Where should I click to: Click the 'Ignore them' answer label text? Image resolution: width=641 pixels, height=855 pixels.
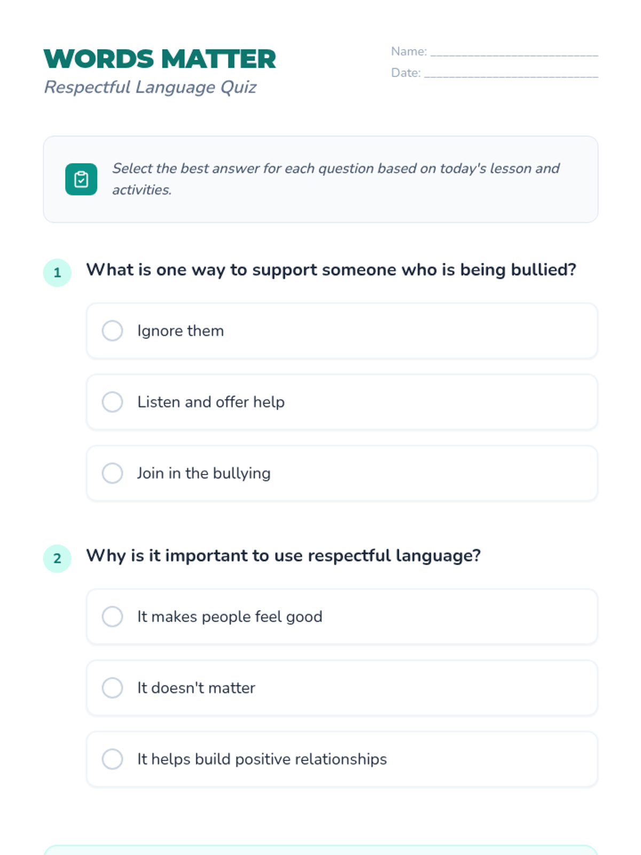pyautogui.click(x=181, y=331)
